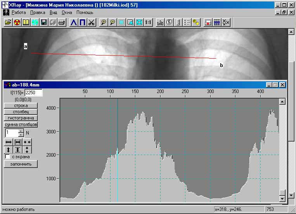The image size is (296, 214).
Task: Toggle the 'с экрана' checkbox
Action: click(7, 157)
